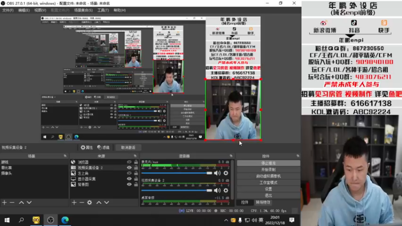Screen dimensions: 402x226
Task: Click the 停止推流 button
Action: pos(268,163)
